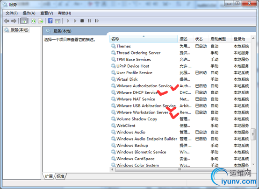Image resolution: width=259 pixels, height=189 pixels.
Task: Click the Stop Service square icon
Action: click(x=82, y=21)
